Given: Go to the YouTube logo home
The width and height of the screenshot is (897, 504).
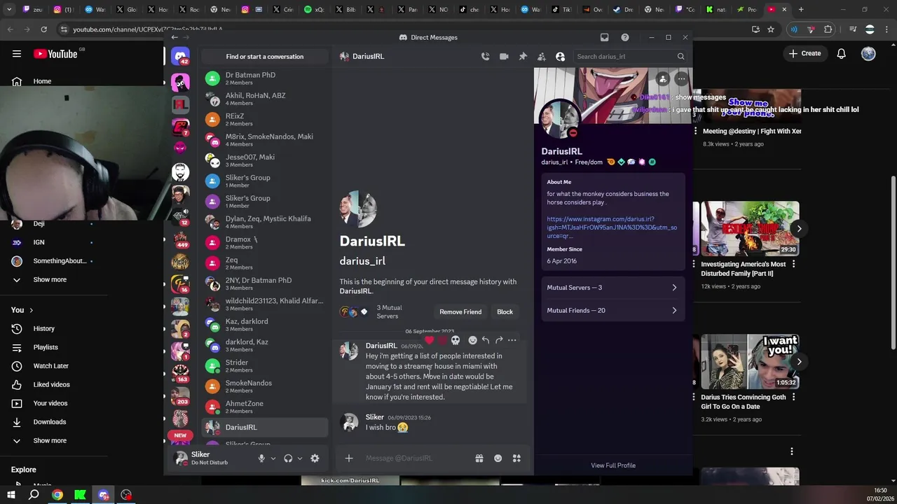Looking at the screenshot, I should [55, 54].
